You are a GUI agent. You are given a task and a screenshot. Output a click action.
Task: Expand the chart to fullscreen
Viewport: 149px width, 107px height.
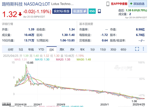pos(137,49)
